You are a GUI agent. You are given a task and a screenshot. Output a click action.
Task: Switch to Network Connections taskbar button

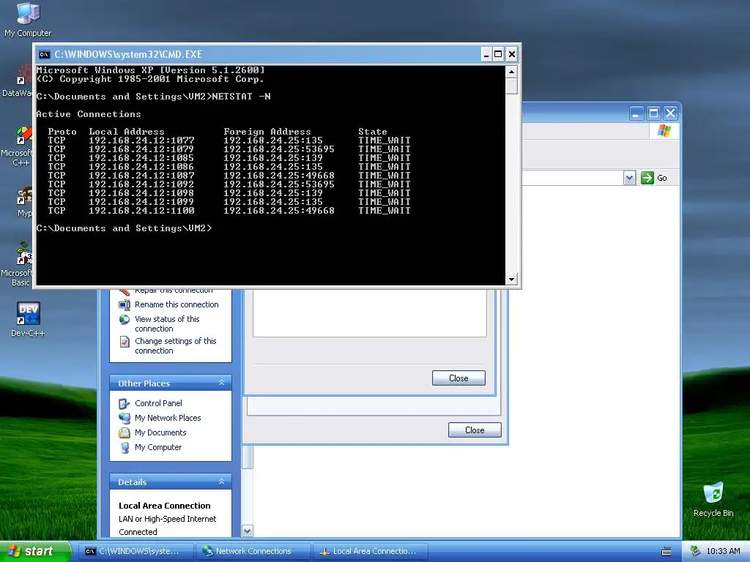click(253, 552)
